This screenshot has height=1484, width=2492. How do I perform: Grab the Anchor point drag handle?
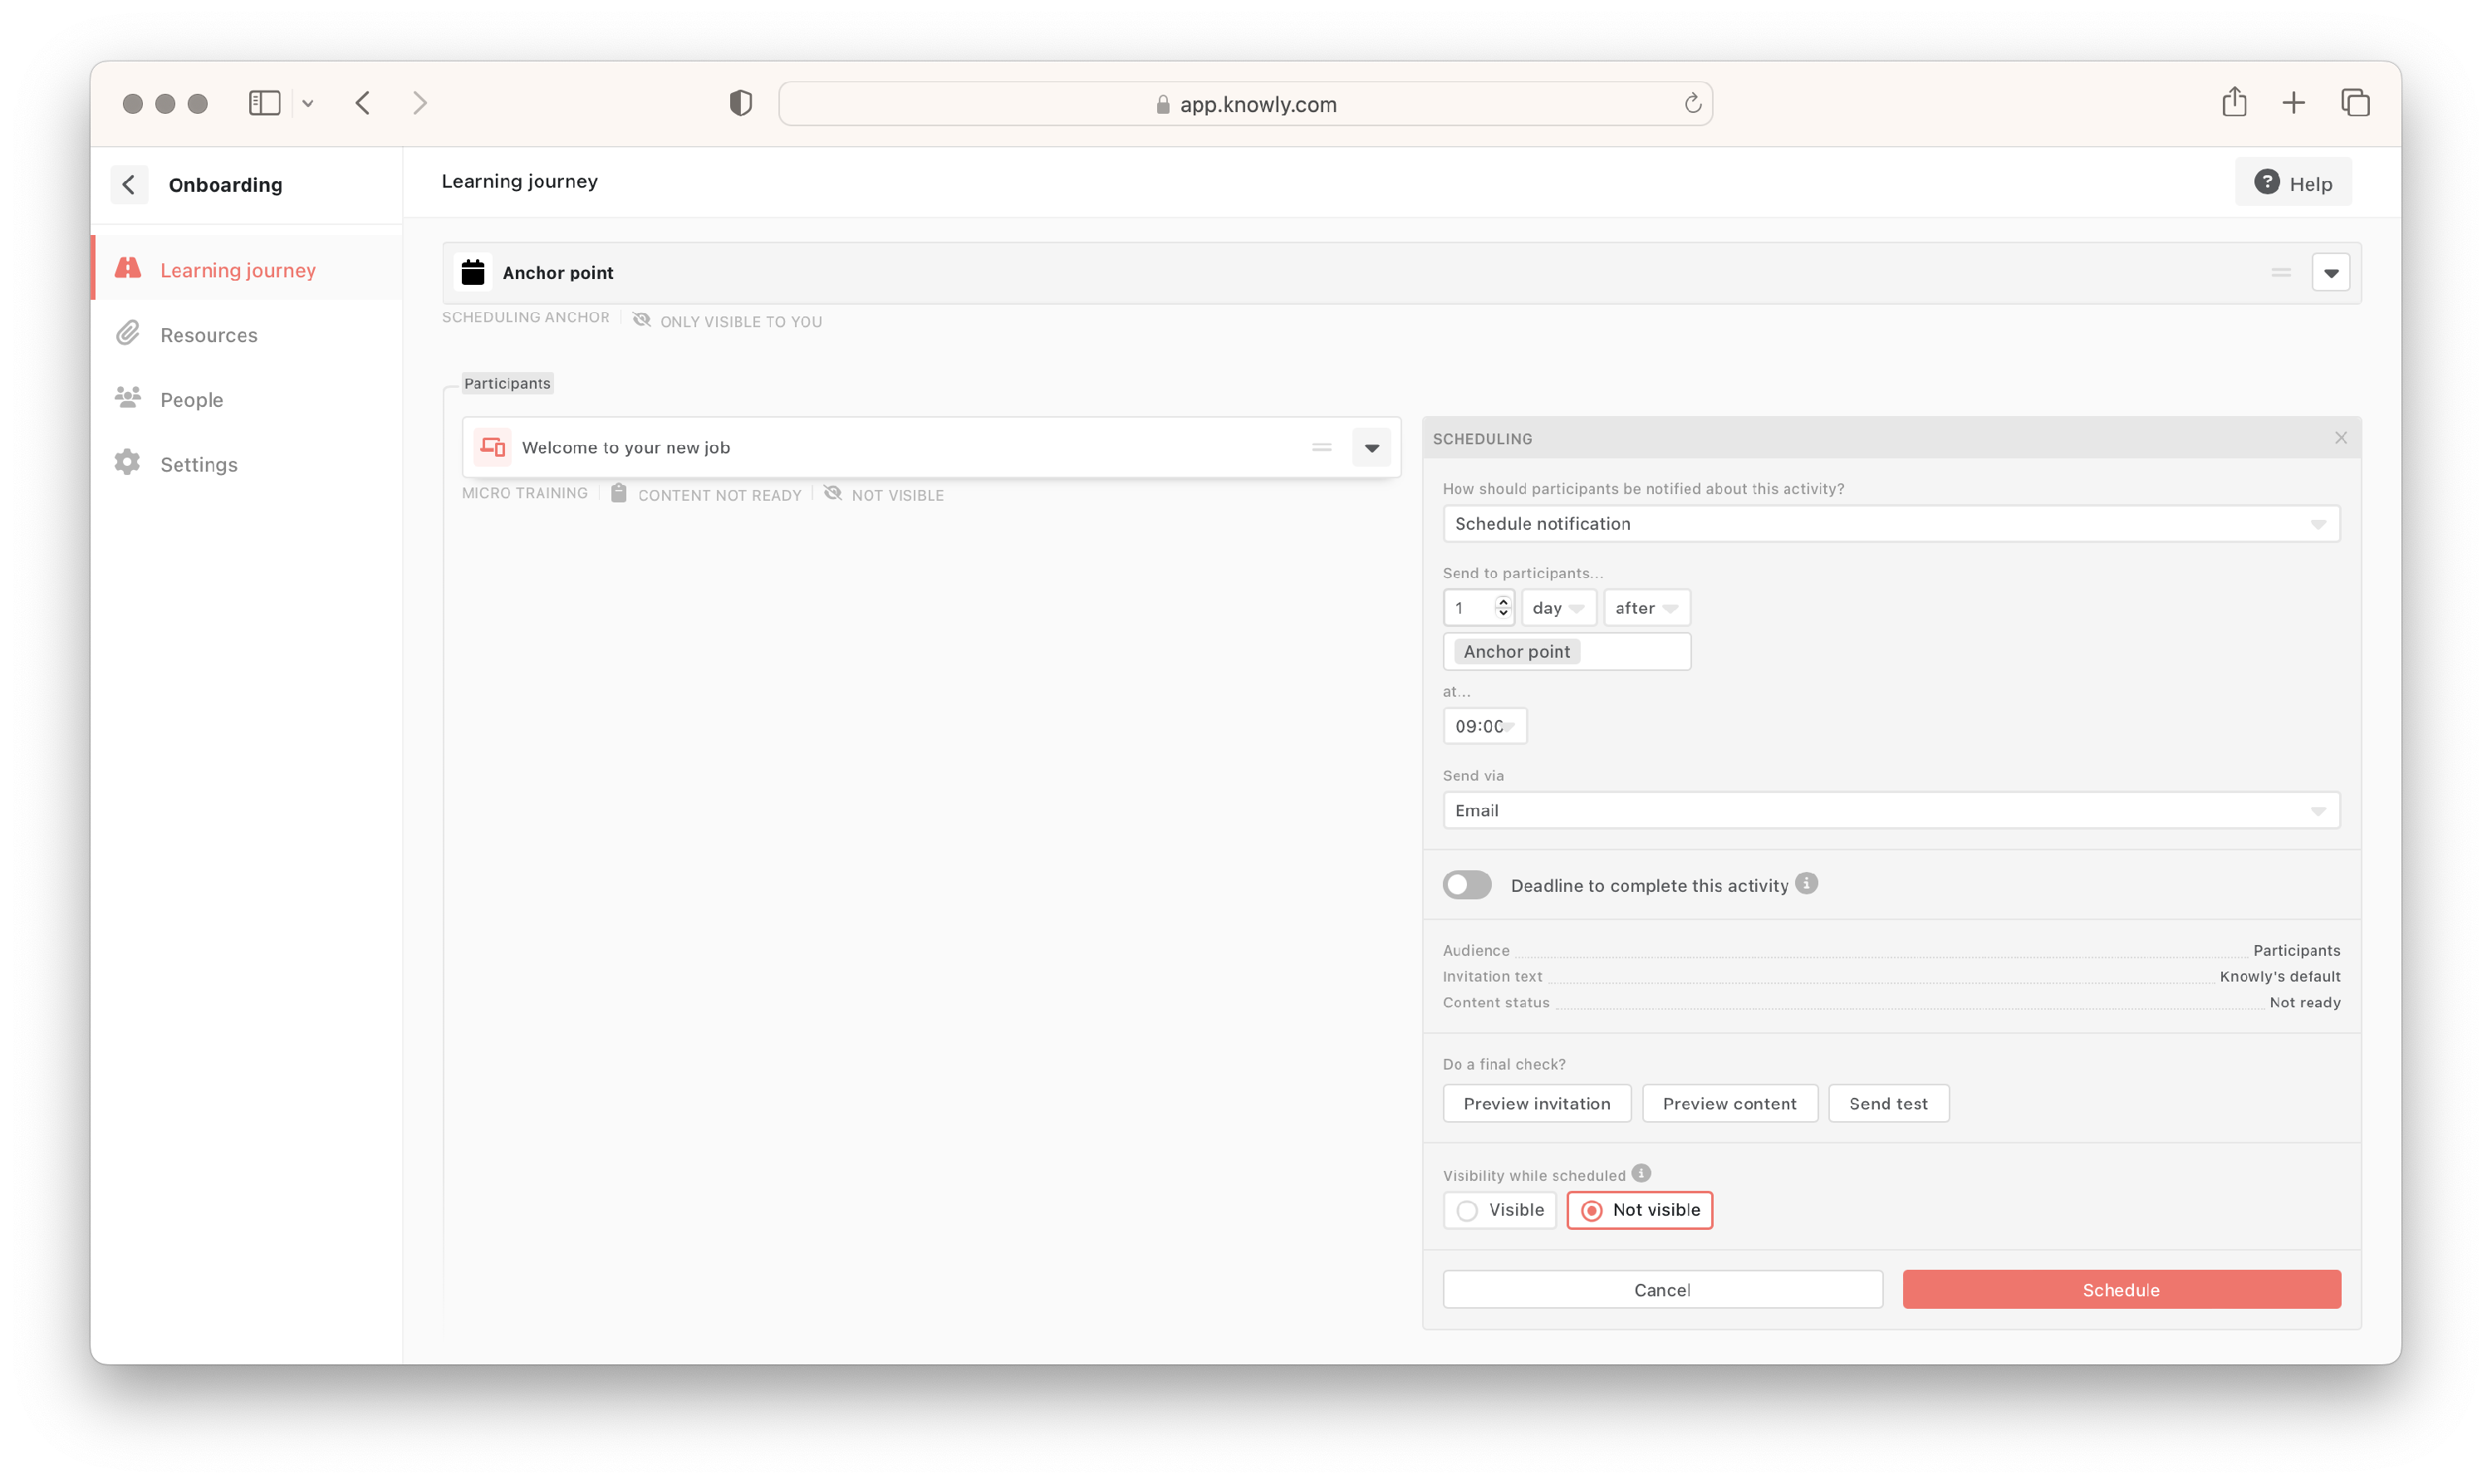[x=2281, y=273]
